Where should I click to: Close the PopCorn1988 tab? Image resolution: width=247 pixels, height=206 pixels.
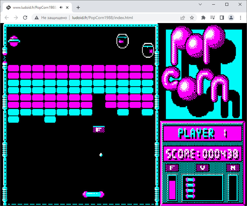(x=67, y=8)
